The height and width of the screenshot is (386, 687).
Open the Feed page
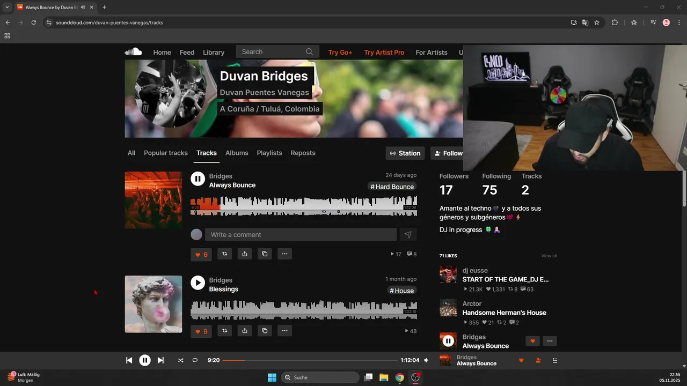point(187,52)
